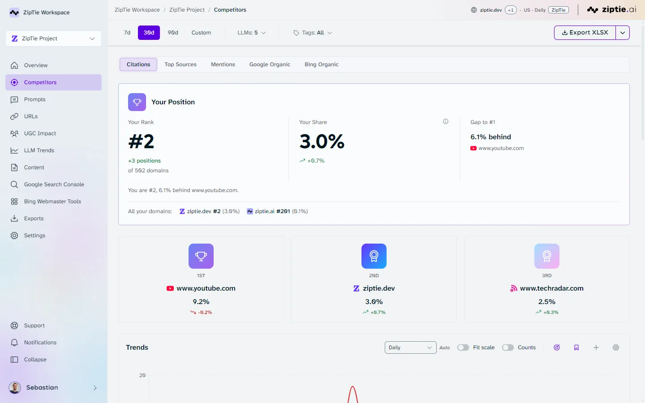
Task: Open Settings in the sidebar
Action: click(53, 236)
